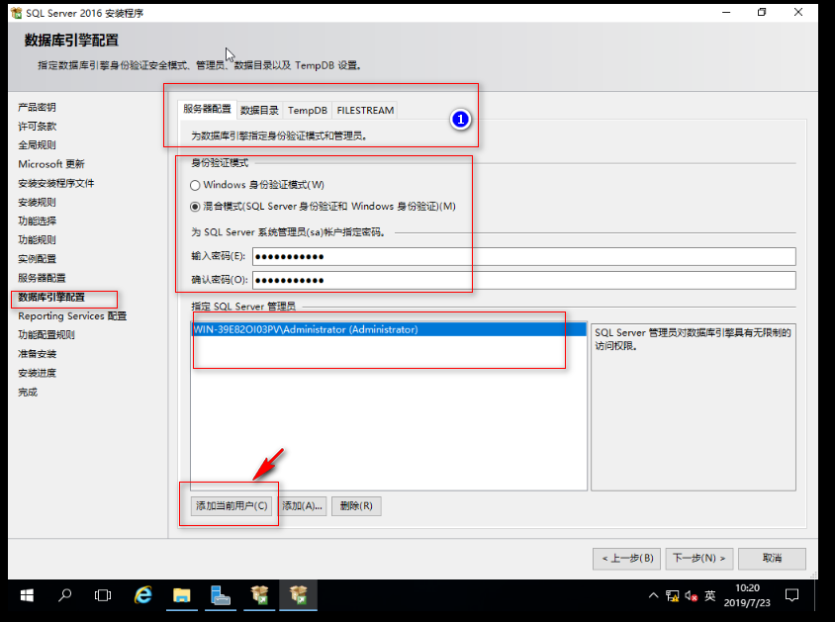Open the FILESTREAM tab
This screenshot has width=835, height=622.
pyautogui.click(x=365, y=110)
